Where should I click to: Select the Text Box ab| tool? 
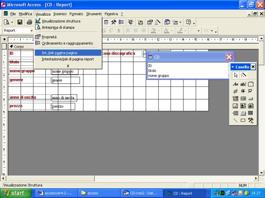(x=243, y=84)
